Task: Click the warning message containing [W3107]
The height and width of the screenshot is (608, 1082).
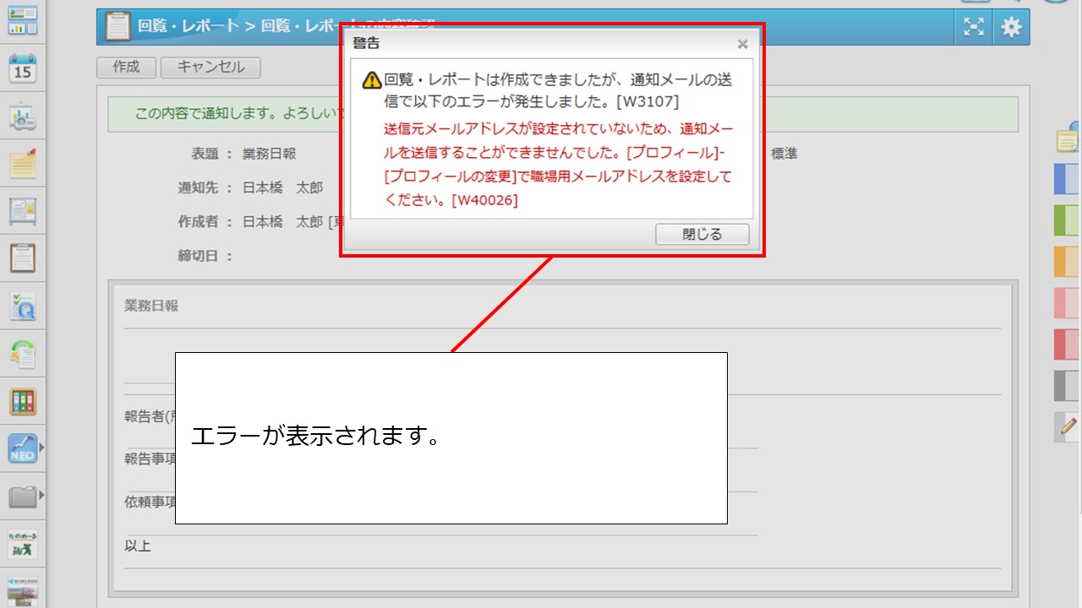Action: (558, 90)
